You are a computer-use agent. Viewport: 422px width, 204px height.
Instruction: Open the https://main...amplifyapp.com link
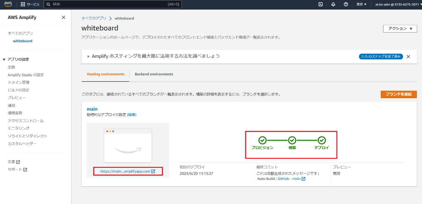point(125,171)
